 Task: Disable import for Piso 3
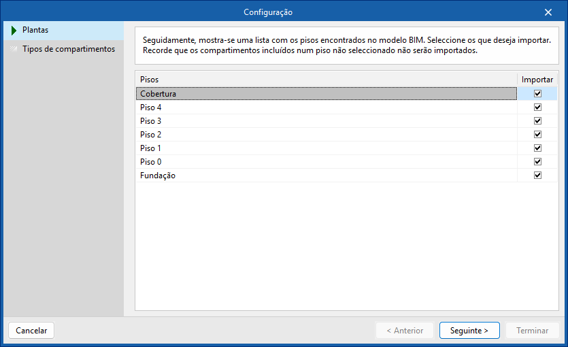pyautogui.click(x=537, y=121)
